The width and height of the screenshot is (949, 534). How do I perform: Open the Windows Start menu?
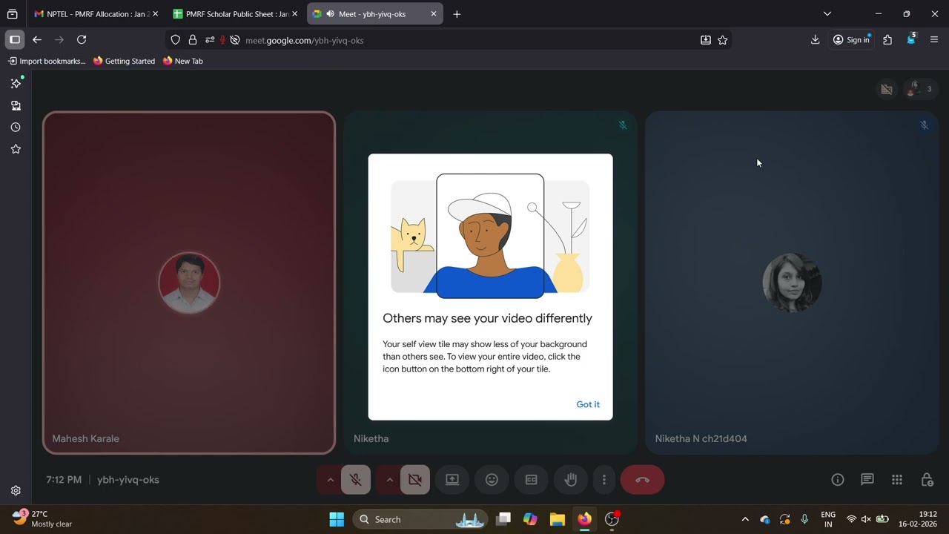[x=337, y=519]
